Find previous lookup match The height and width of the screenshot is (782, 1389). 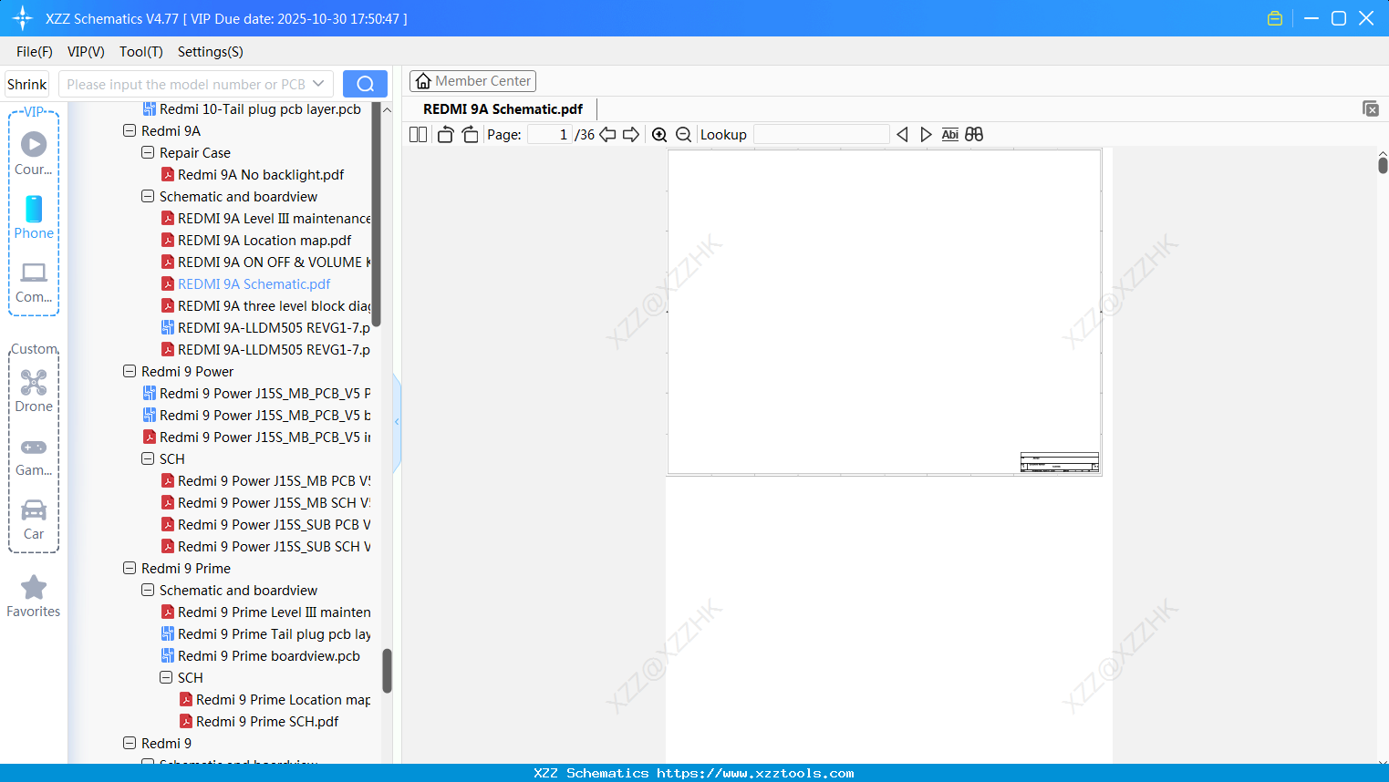pyautogui.click(x=902, y=135)
